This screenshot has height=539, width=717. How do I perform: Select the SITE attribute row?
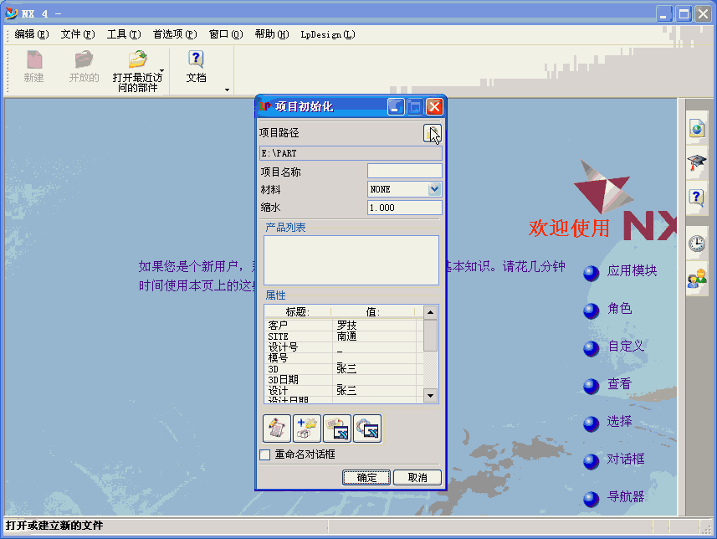pos(341,336)
